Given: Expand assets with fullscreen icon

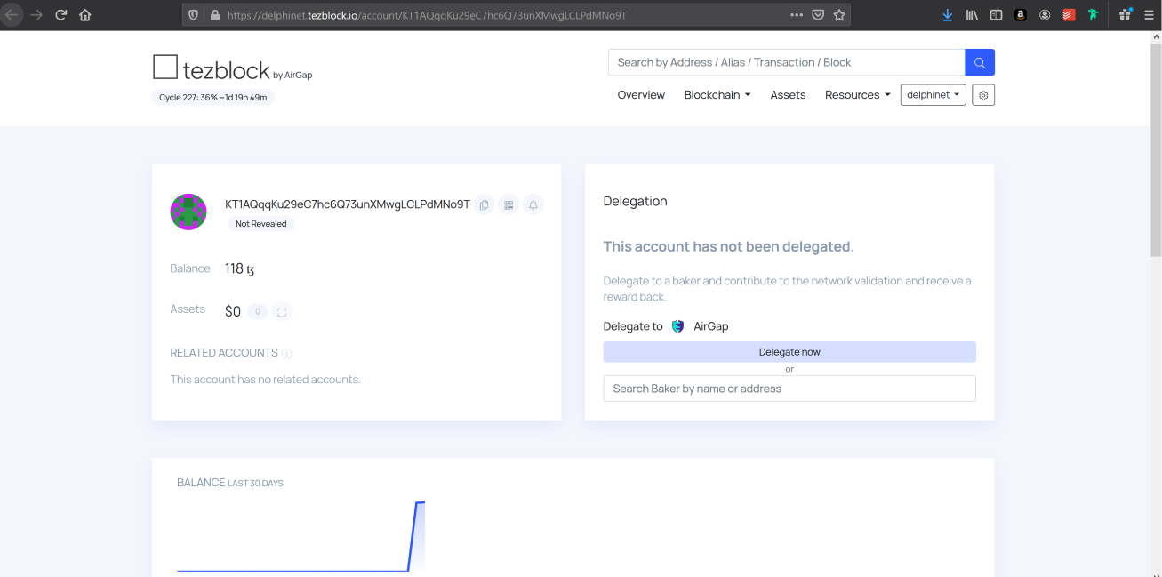Looking at the screenshot, I should coord(282,311).
